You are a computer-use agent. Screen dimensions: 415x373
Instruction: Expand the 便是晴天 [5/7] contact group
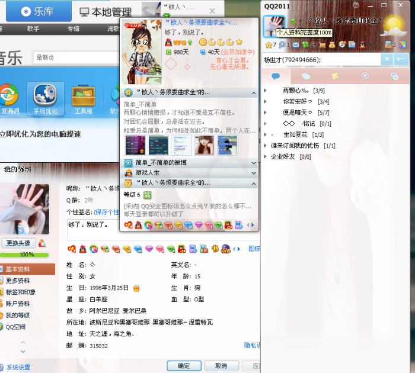pos(265,112)
